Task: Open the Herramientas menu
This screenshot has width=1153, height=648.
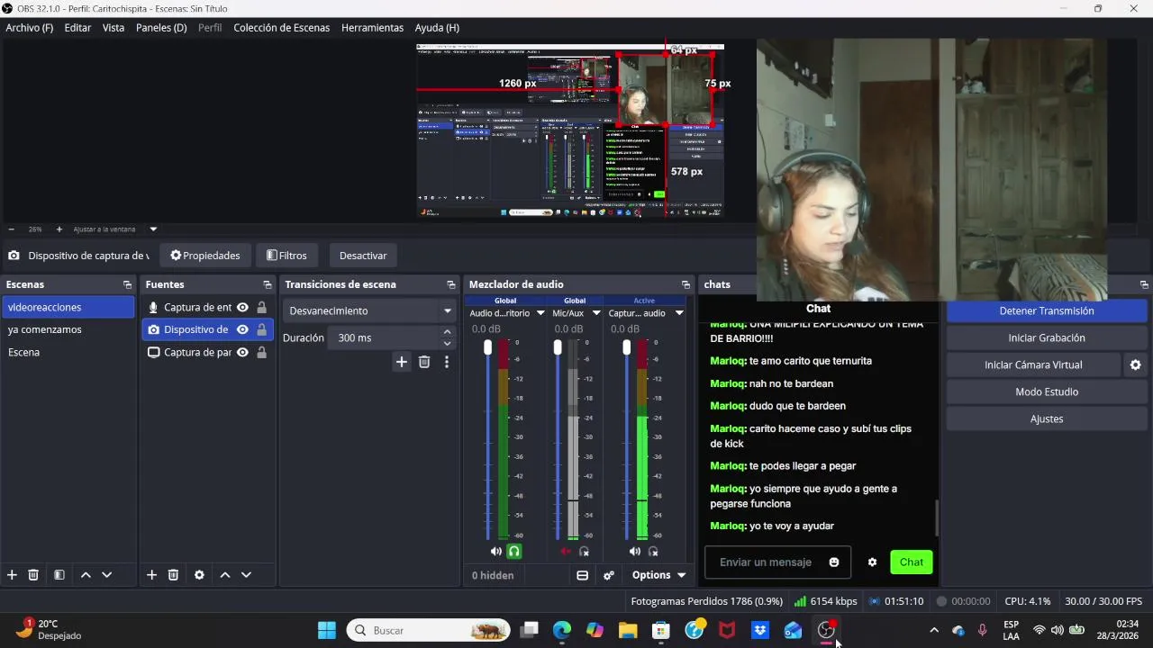Action: click(x=372, y=28)
